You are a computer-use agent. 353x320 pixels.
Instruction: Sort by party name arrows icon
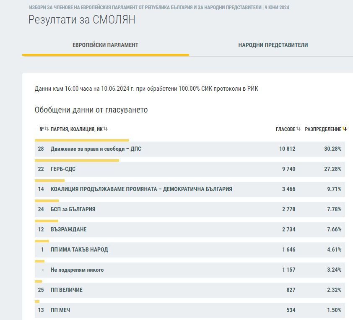click(106, 129)
